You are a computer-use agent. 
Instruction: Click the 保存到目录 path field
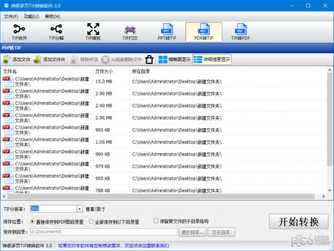coord(104,232)
